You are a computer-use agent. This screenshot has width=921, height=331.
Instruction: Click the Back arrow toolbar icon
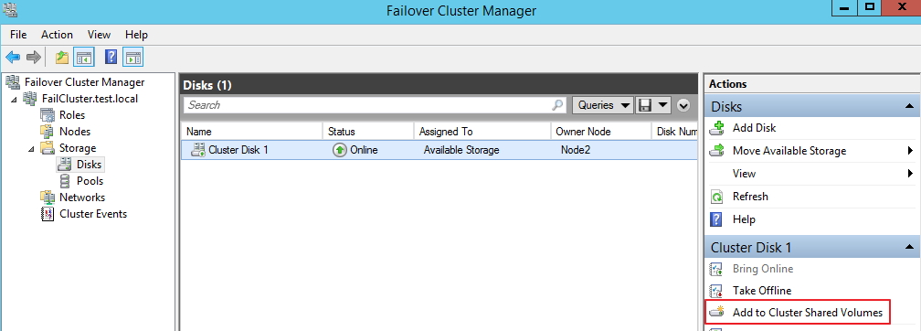tap(13, 57)
